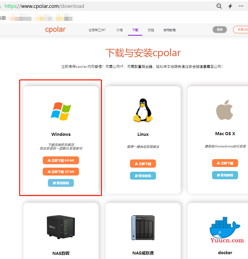Click the QNAP NAS device image
The height and width of the screenshot is (259, 248).
tap(143, 228)
